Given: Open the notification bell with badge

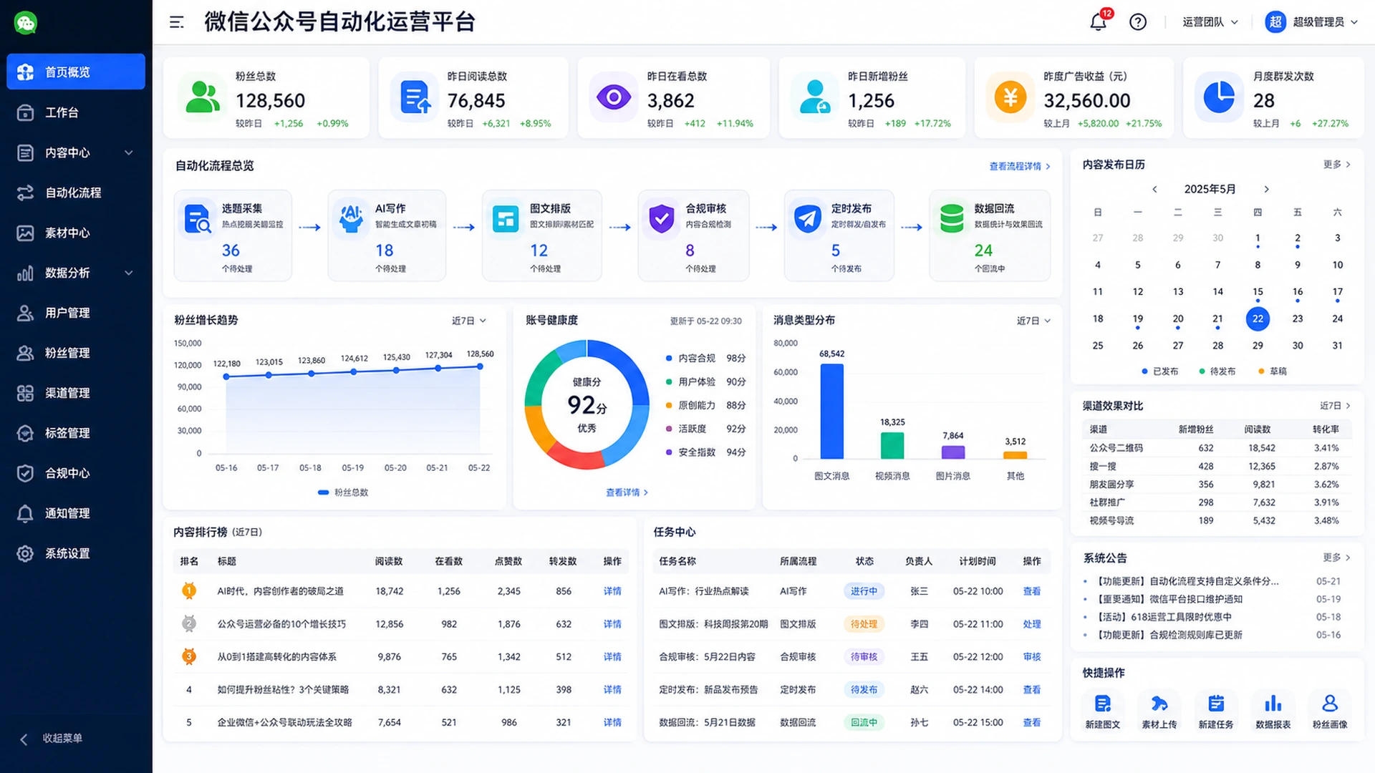Looking at the screenshot, I should click(1099, 21).
